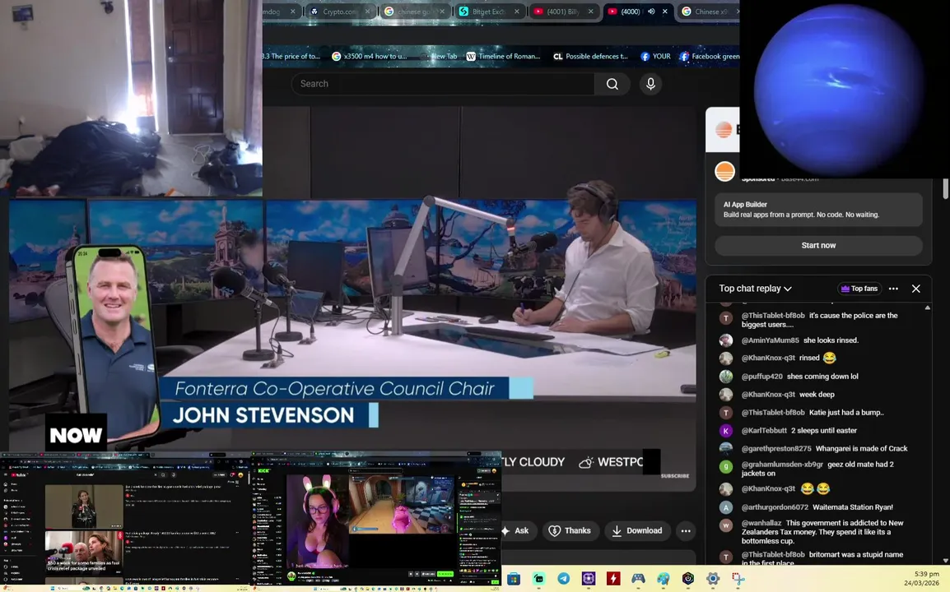Open the green robot icon app in the taskbar
The image size is (950, 592).
pyautogui.click(x=538, y=579)
